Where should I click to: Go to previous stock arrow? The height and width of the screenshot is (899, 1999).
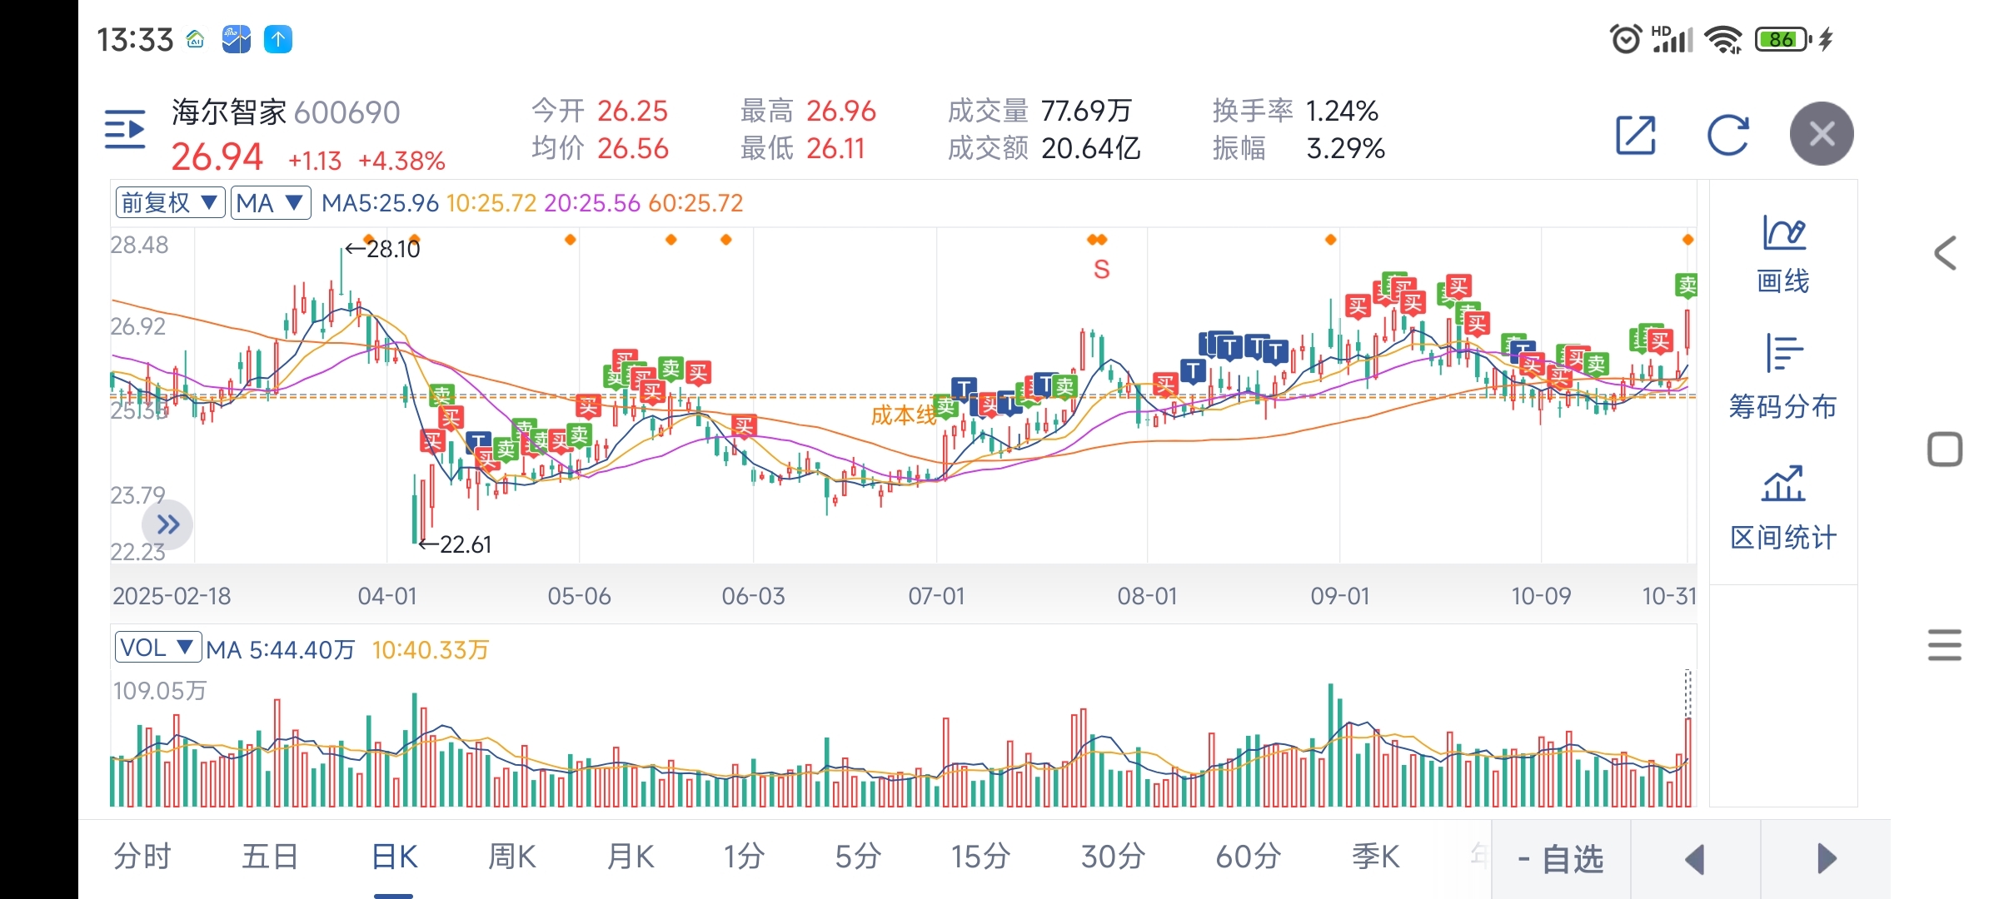coord(1695,859)
